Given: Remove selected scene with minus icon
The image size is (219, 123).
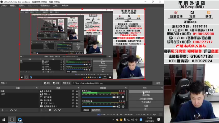Looking at the screenshot, I should coord(7,110).
